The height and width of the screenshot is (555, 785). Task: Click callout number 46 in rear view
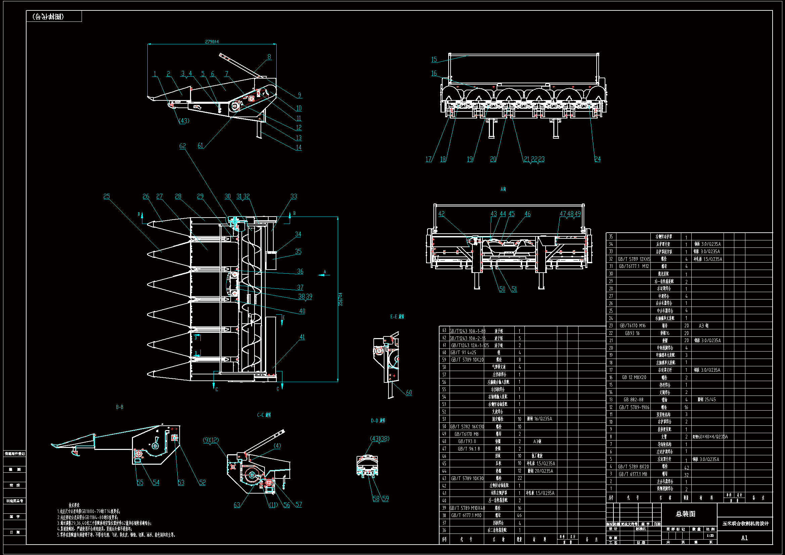[x=527, y=214]
